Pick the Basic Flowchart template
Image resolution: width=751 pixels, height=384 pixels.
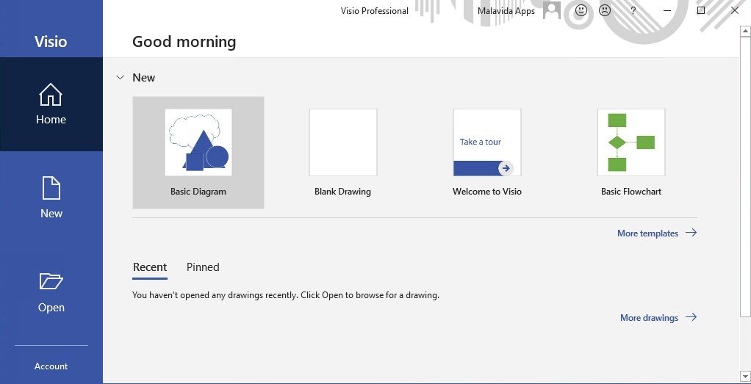click(631, 142)
